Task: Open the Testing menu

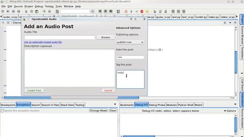Action: [x=49, y=6]
